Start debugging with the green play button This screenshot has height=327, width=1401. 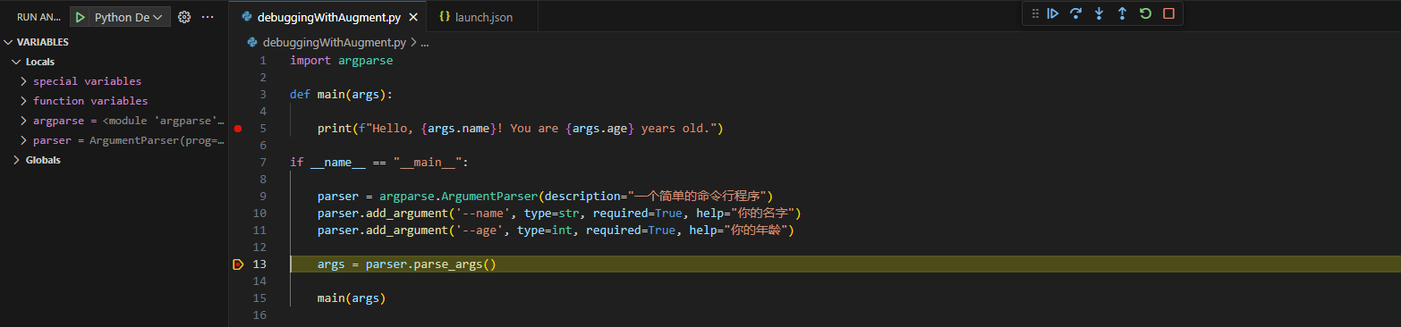[x=81, y=17]
